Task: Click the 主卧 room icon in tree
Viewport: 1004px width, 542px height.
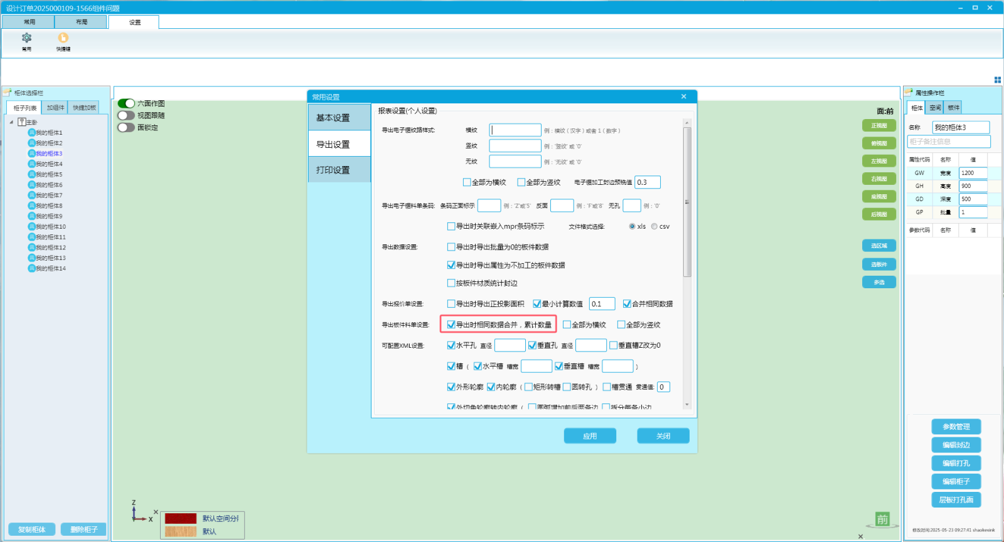Action: (22, 122)
